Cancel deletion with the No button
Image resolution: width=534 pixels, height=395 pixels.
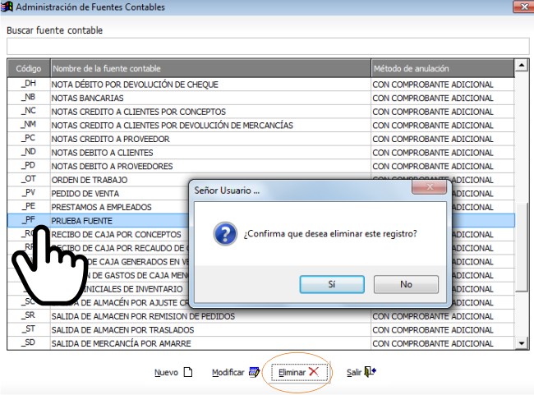[x=406, y=284]
